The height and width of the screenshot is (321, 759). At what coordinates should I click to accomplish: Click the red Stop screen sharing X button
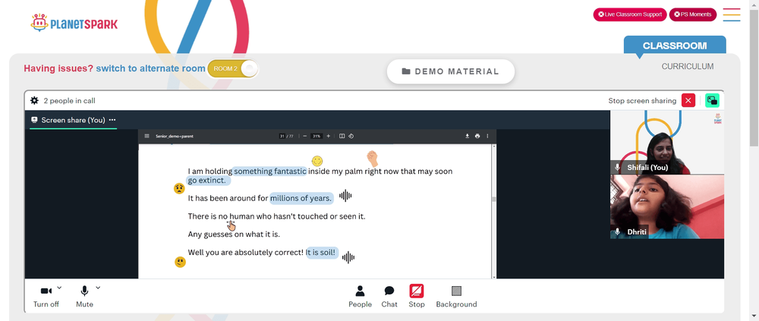[688, 101]
